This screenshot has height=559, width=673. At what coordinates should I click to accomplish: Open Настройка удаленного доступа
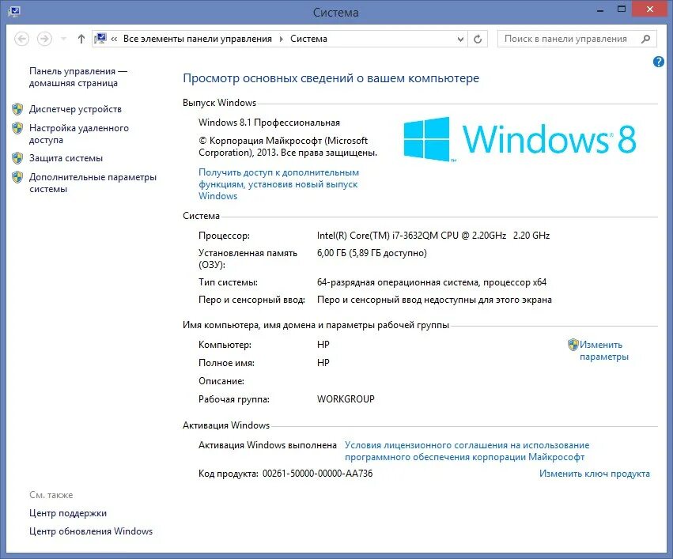pos(79,134)
